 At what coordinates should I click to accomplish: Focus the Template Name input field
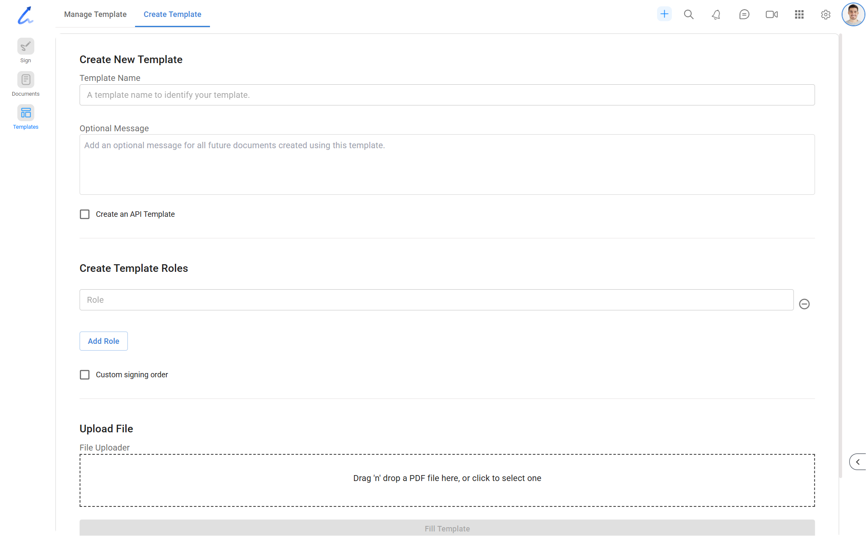447,95
